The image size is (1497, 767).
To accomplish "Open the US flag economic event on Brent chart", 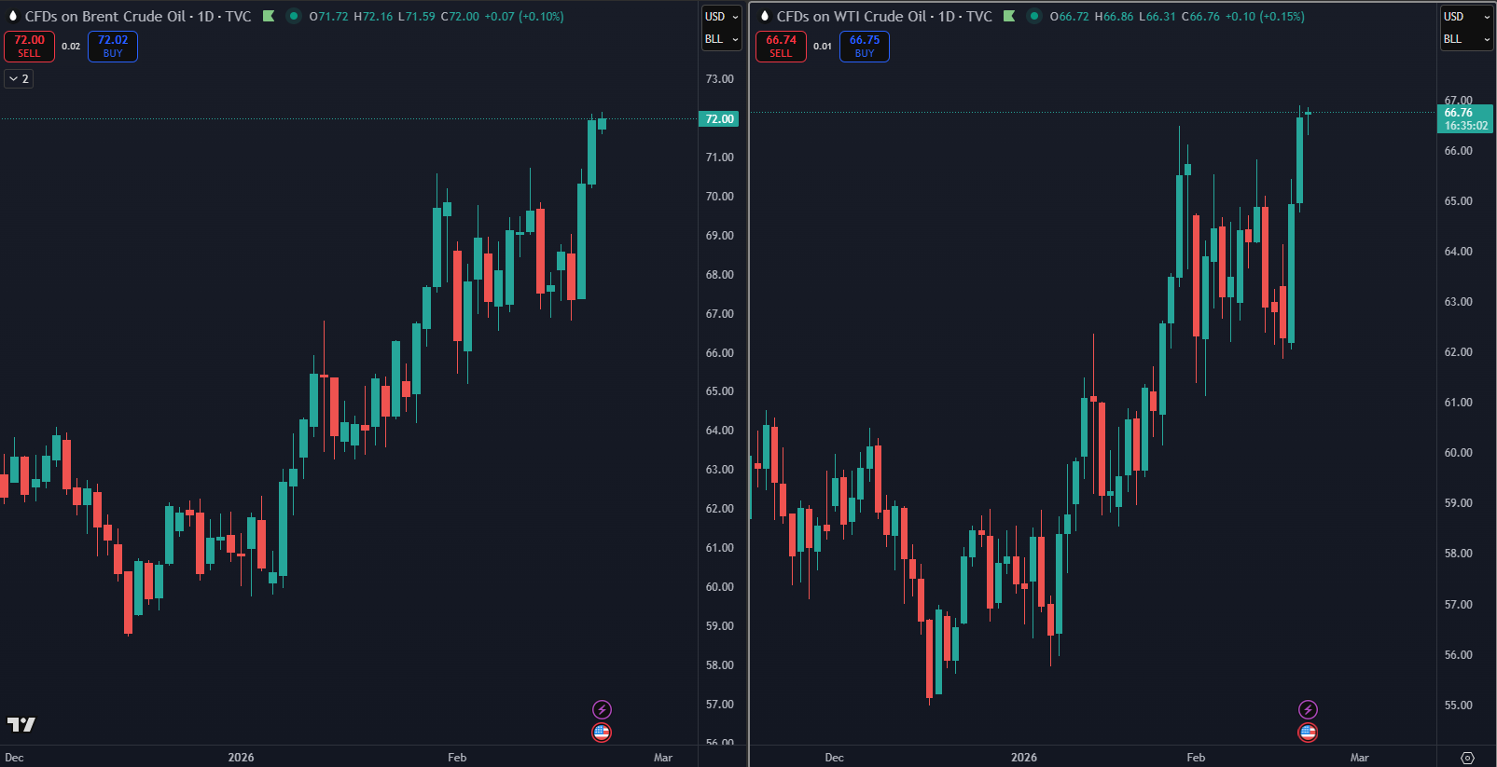I will point(602,733).
